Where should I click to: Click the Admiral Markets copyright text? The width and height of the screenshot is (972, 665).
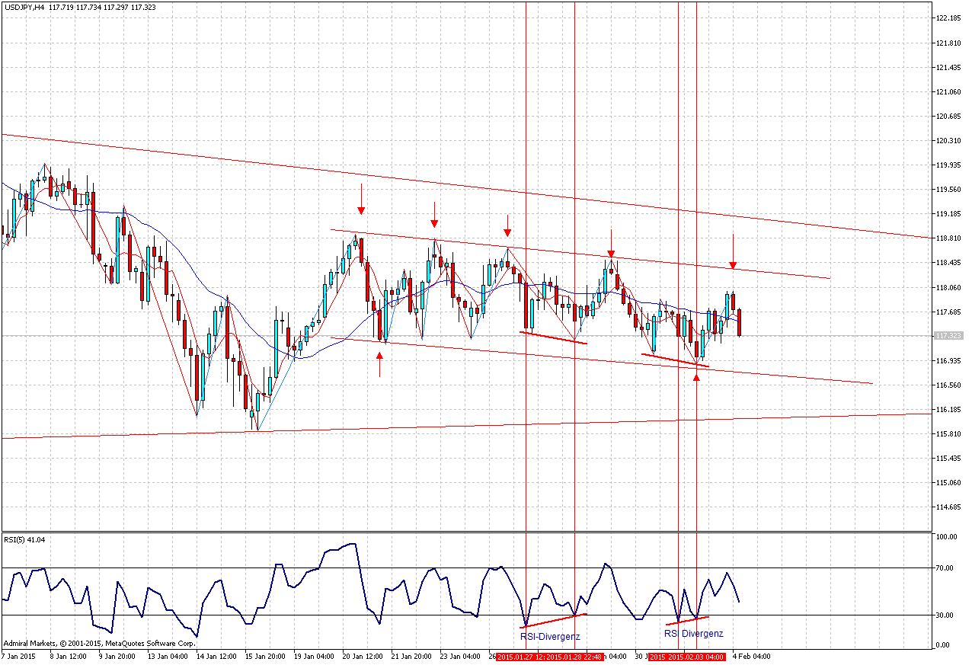click(x=100, y=644)
